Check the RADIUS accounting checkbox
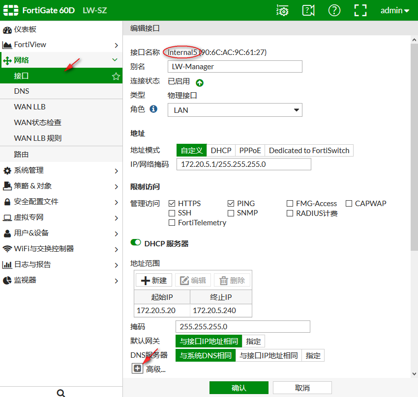The width and height of the screenshot is (418, 397). 290,213
